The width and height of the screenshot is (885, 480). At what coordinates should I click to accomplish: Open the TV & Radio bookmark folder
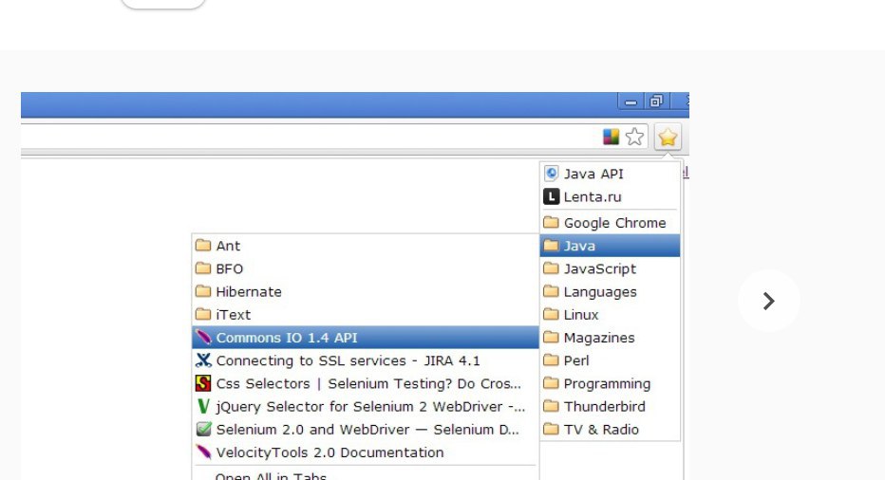(x=611, y=430)
